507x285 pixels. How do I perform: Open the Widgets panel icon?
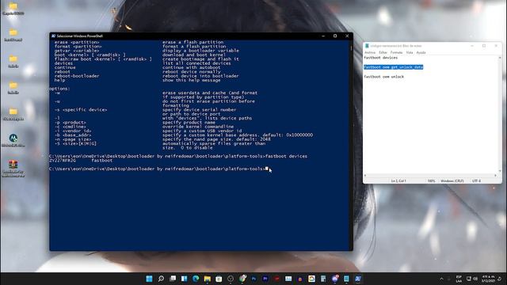tap(185, 279)
